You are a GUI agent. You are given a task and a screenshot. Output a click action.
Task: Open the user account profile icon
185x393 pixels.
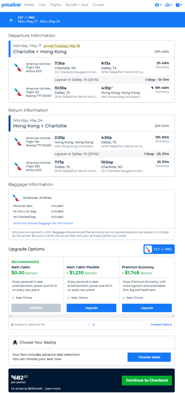tap(158, 5)
